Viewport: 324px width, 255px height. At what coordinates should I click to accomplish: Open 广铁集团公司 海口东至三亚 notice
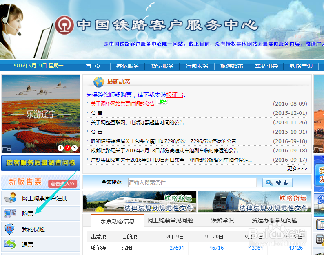171,160
